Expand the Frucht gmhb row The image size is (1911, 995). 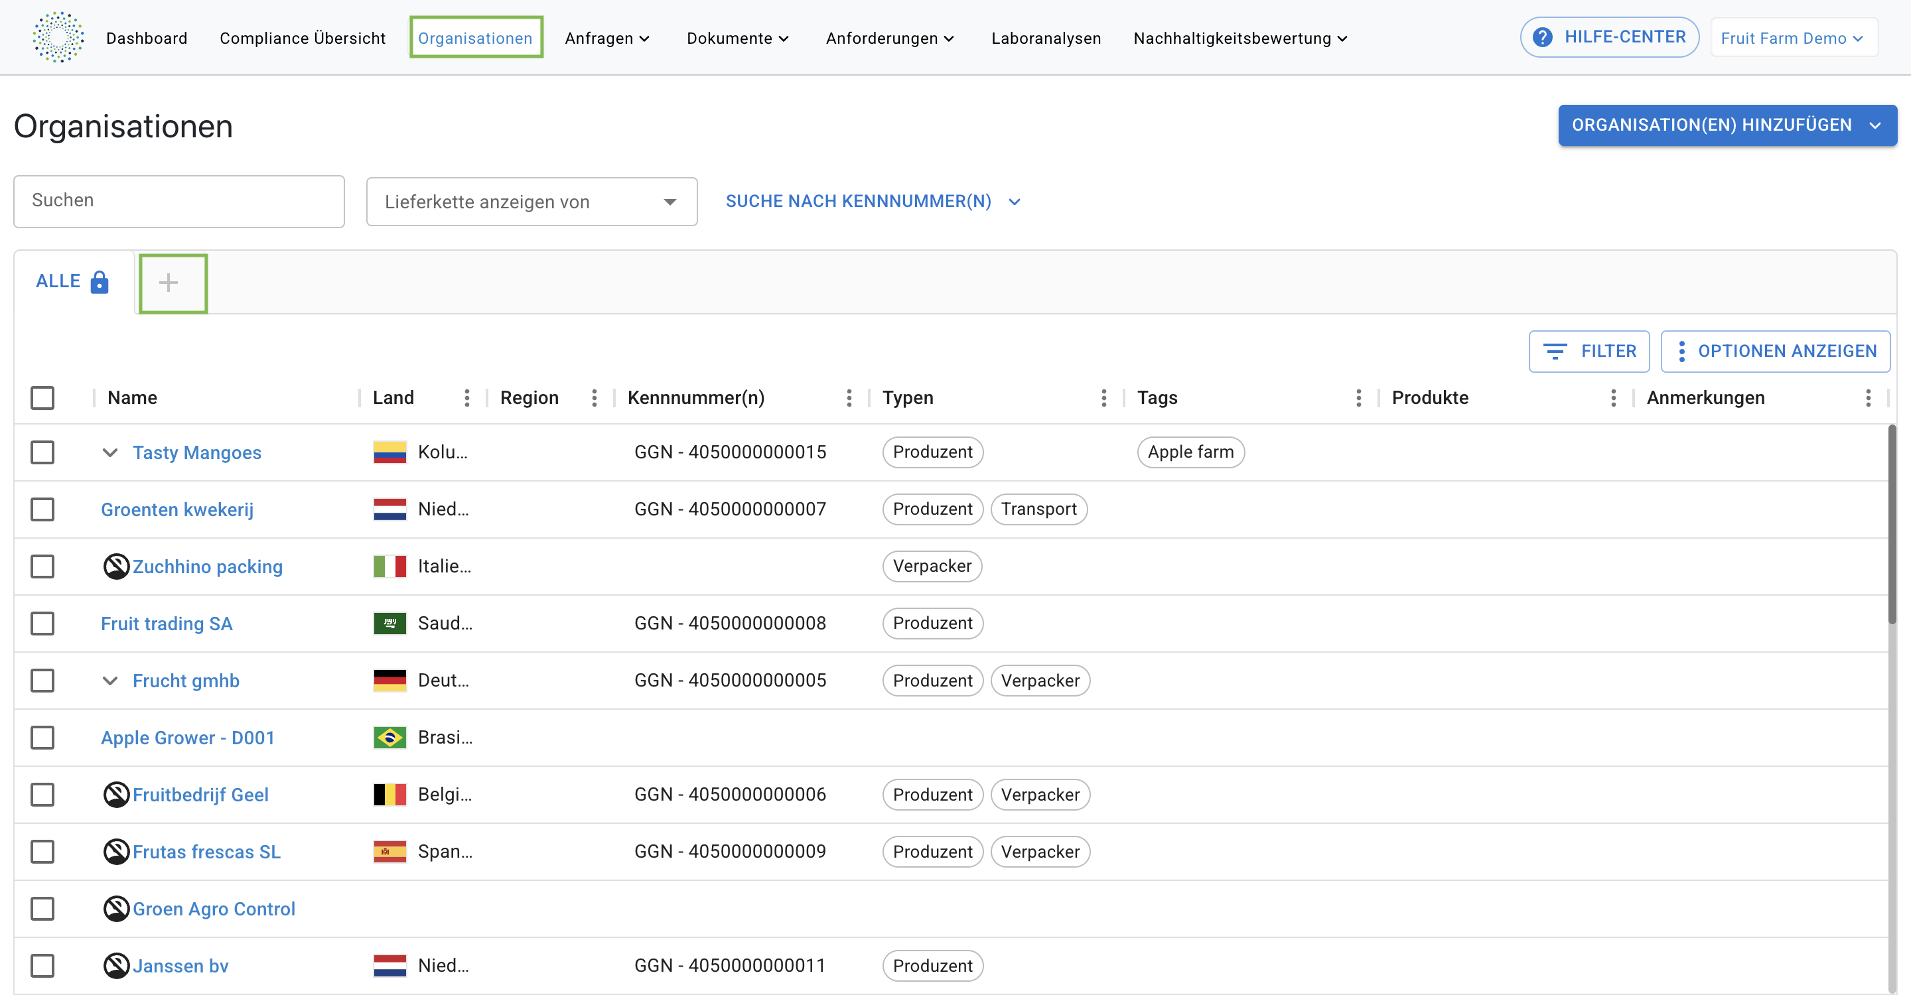coord(109,681)
